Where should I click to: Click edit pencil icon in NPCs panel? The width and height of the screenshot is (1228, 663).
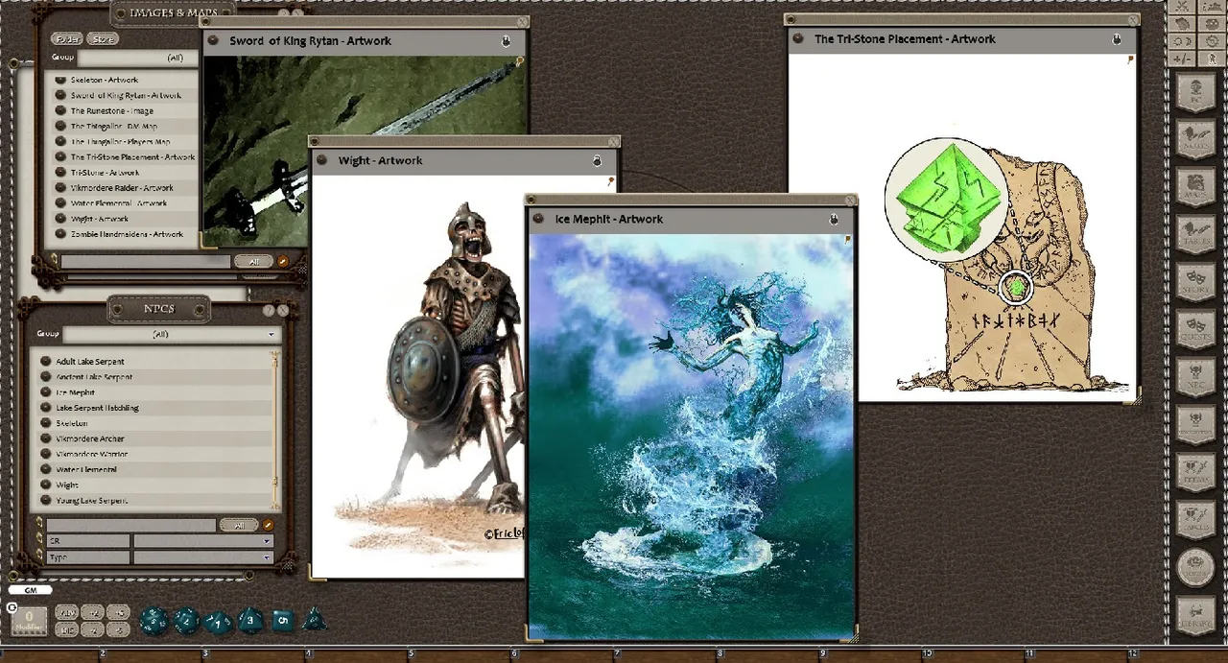coord(269,525)
